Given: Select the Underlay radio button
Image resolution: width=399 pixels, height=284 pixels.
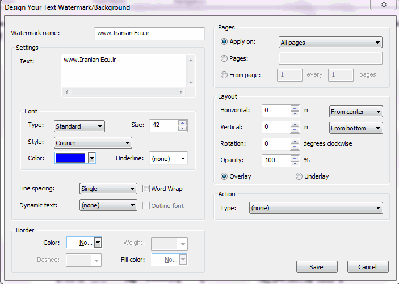Looking at the screenshot, I should 299,176.
